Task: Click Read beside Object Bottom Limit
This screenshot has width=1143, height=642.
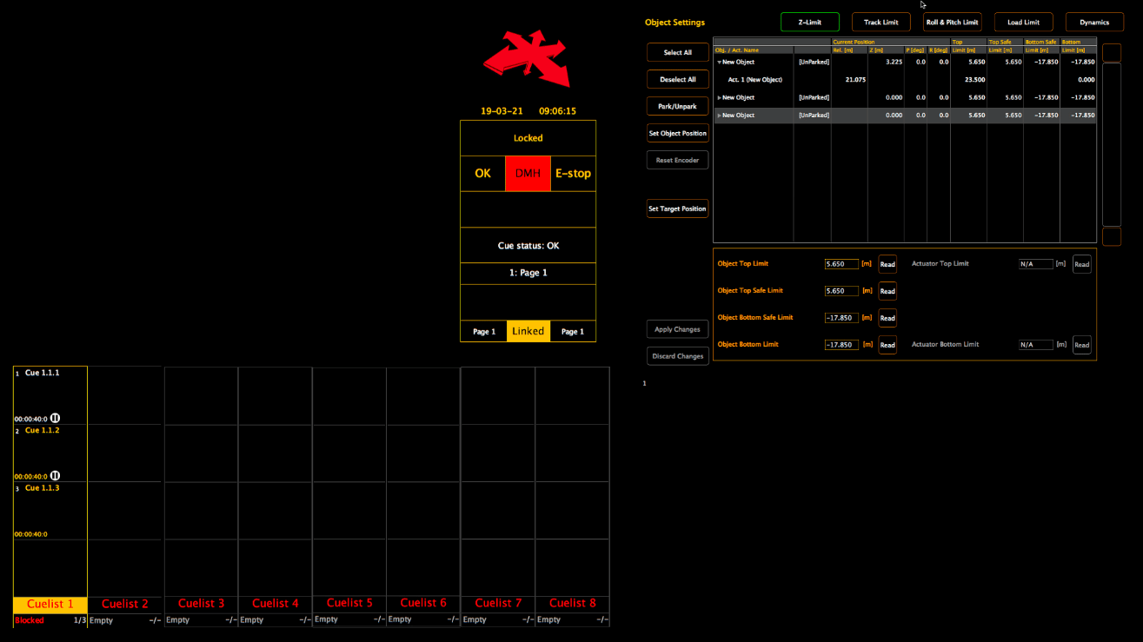Action: click(x=887, y=345)
